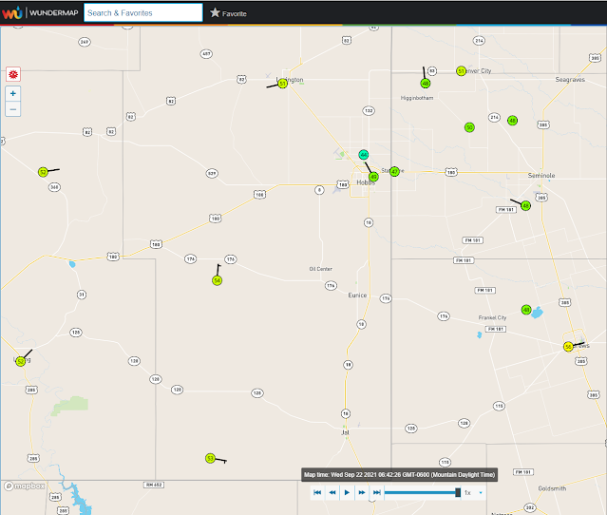This screenshot has width=607, height=515.
Task: Step back with the rewind control
Action: (x=332, y=492)
